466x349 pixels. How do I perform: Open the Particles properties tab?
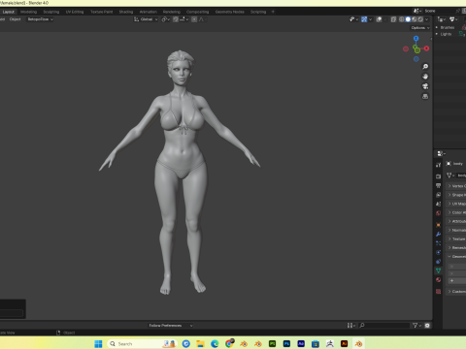pyautogui.click(x=438, y=243)
